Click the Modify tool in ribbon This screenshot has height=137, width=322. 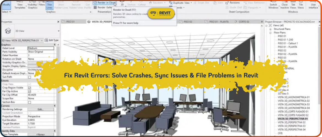(6, 5)
